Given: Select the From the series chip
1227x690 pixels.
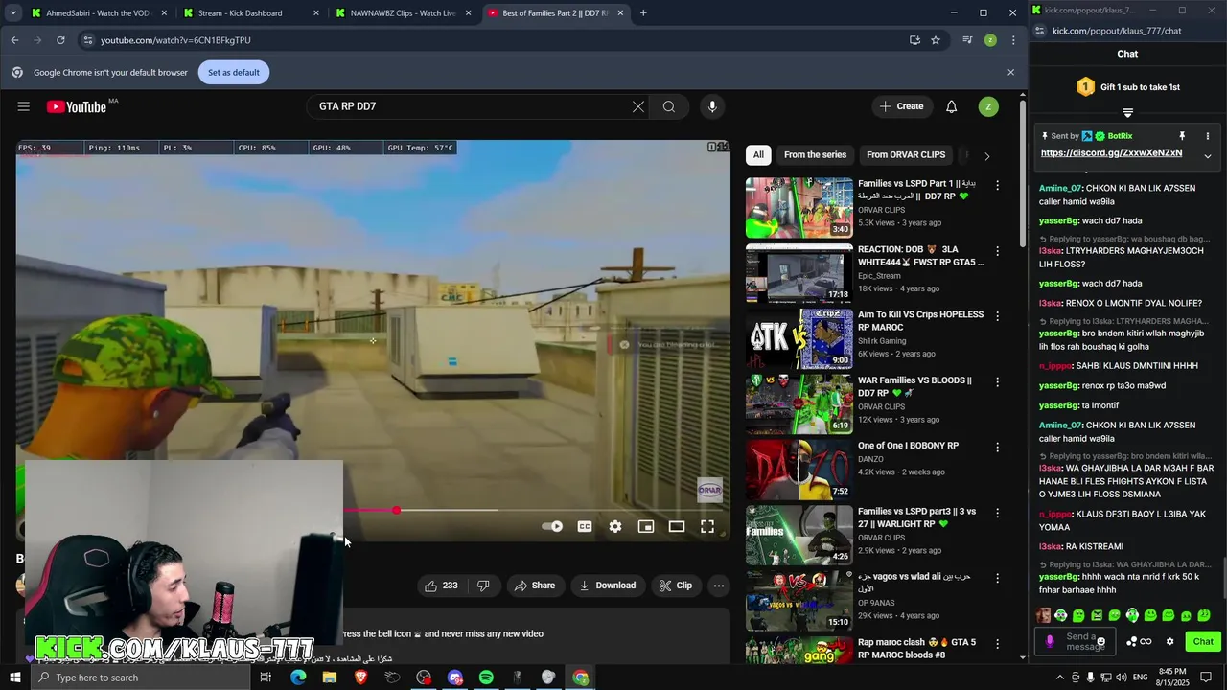Looking at the screenshot, I should point(815,154).
